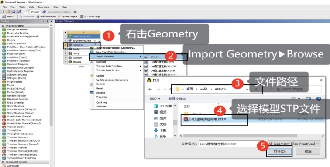330x167 pixels.
Task: Click the 打开(O) open button
Action: (x=279, y=151)
